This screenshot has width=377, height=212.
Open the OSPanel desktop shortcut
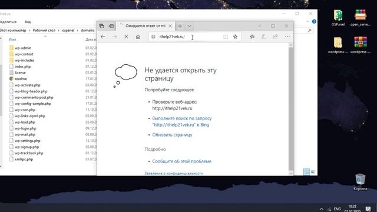tap(338, 18)
